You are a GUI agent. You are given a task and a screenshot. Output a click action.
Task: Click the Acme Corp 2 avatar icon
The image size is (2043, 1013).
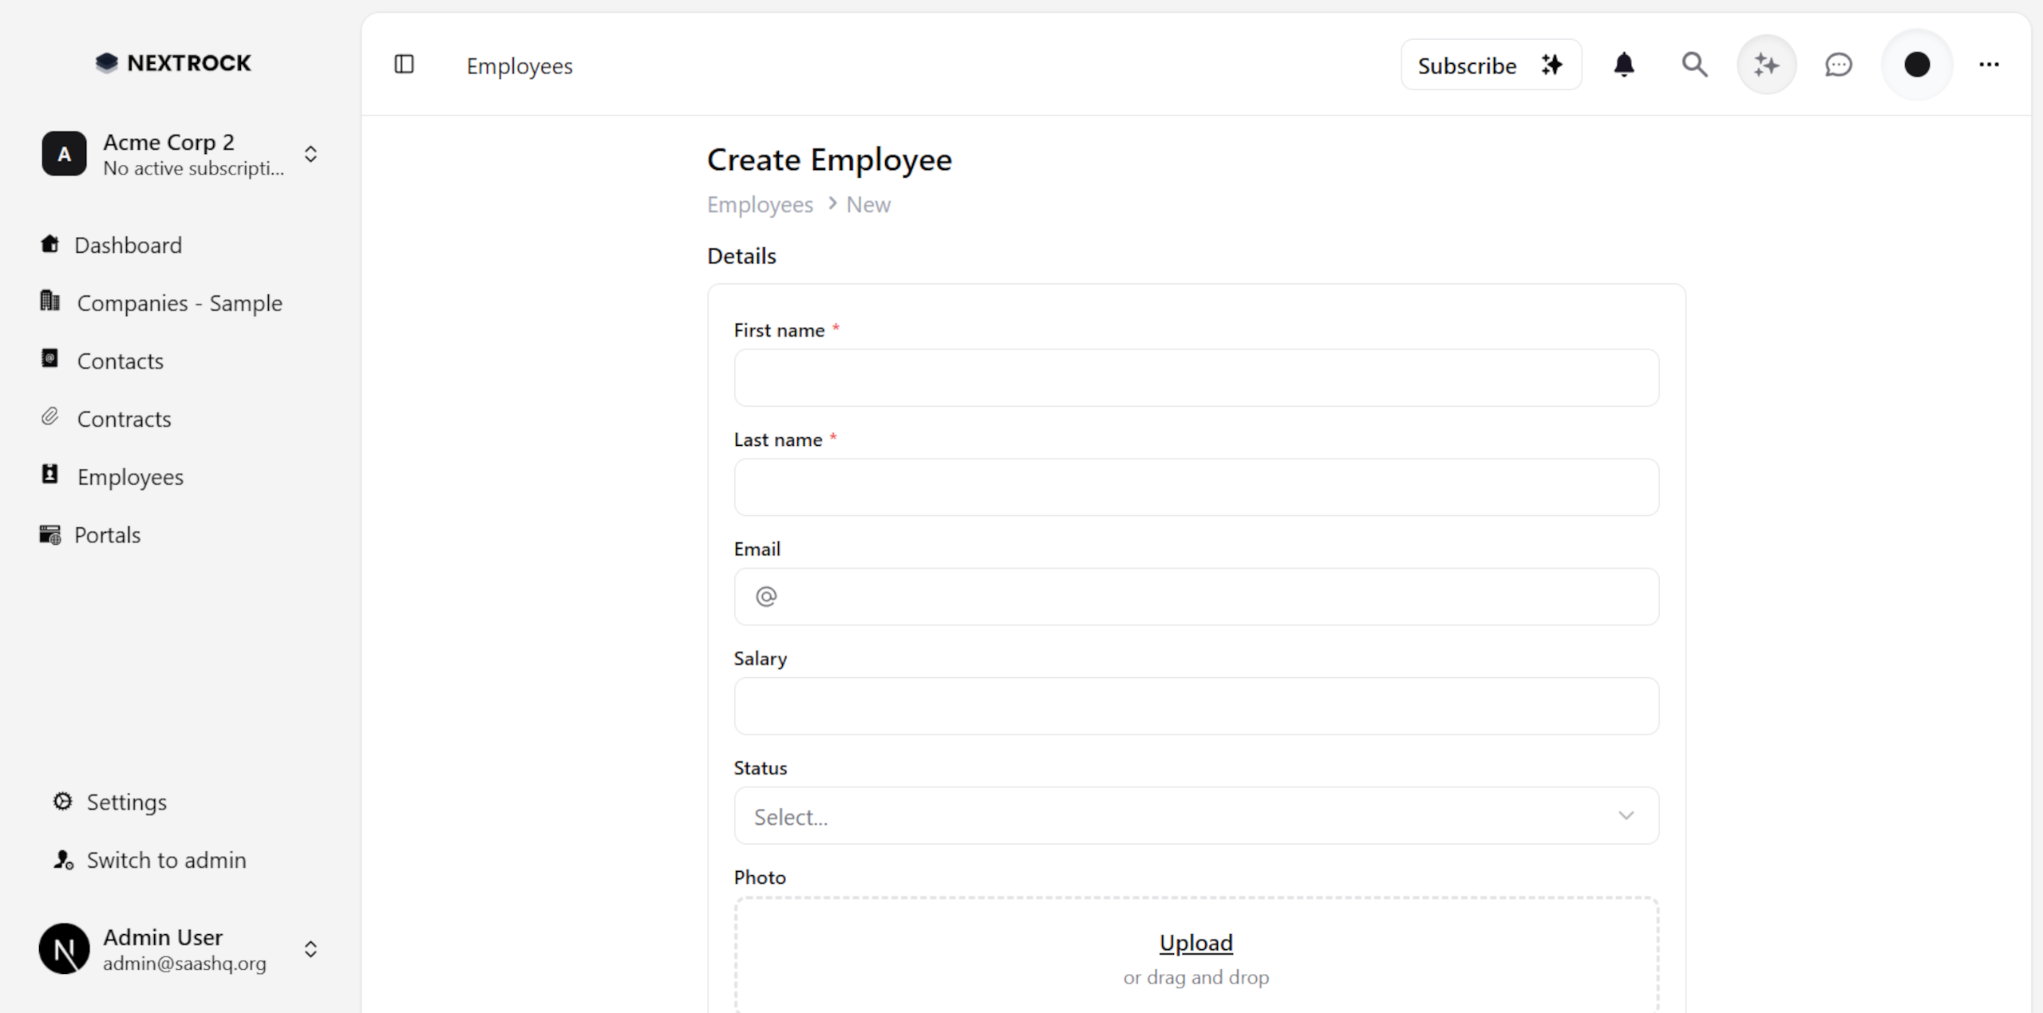64,154
